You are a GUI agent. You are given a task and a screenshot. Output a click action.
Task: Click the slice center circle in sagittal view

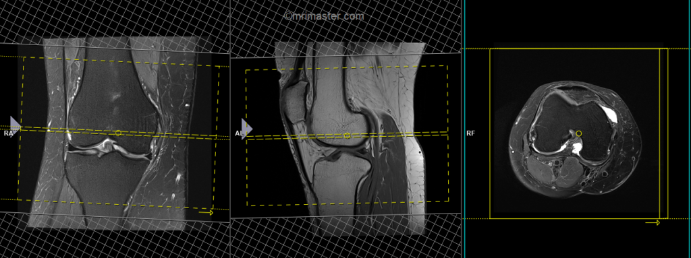[x=348, y=135]
